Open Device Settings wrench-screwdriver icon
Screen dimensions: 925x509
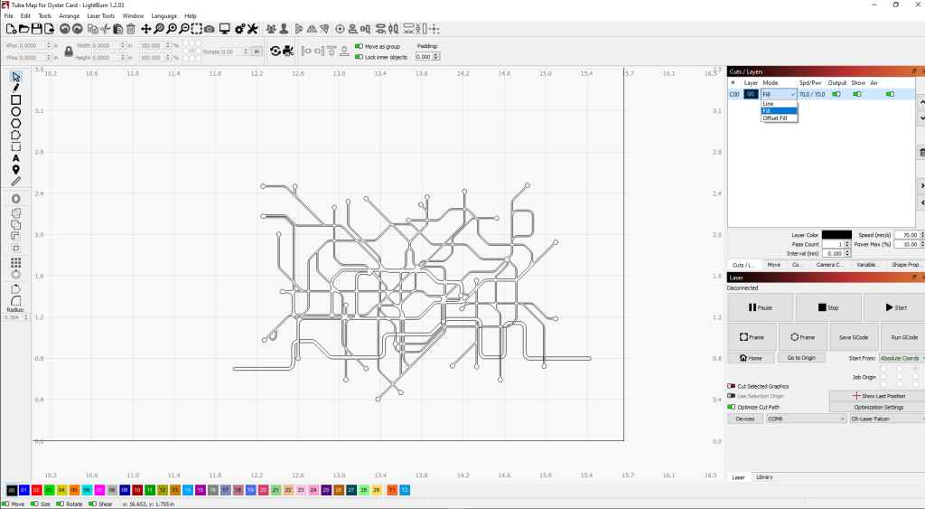point(253,29)
